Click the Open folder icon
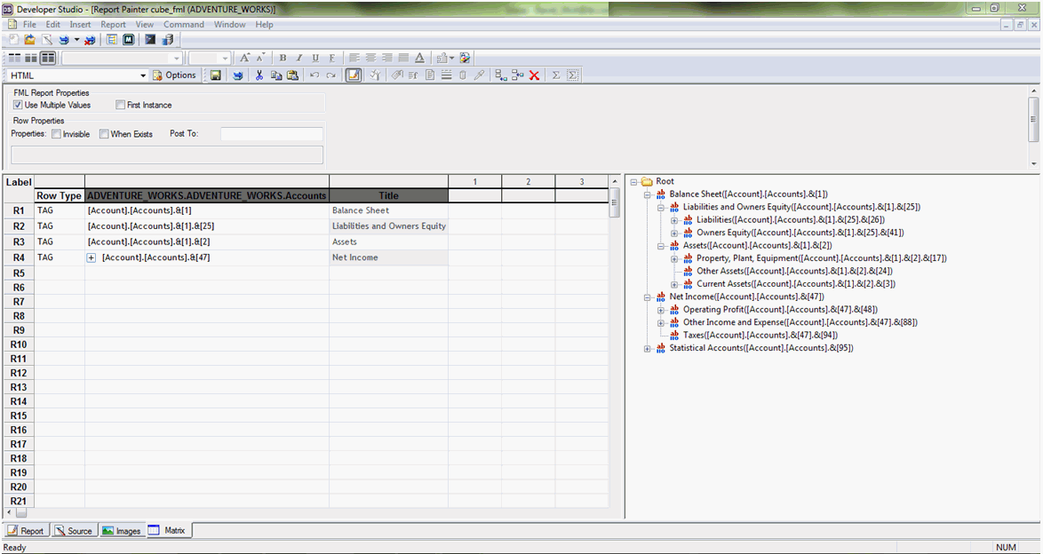 30,40
